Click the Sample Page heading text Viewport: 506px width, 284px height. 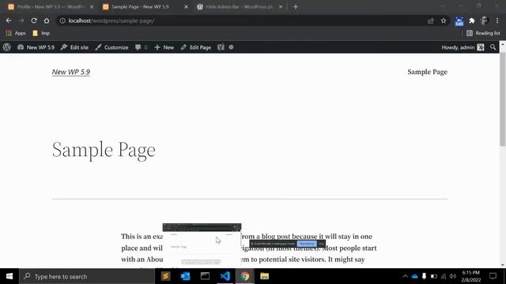pyautogui.click(x=104, y=150)
